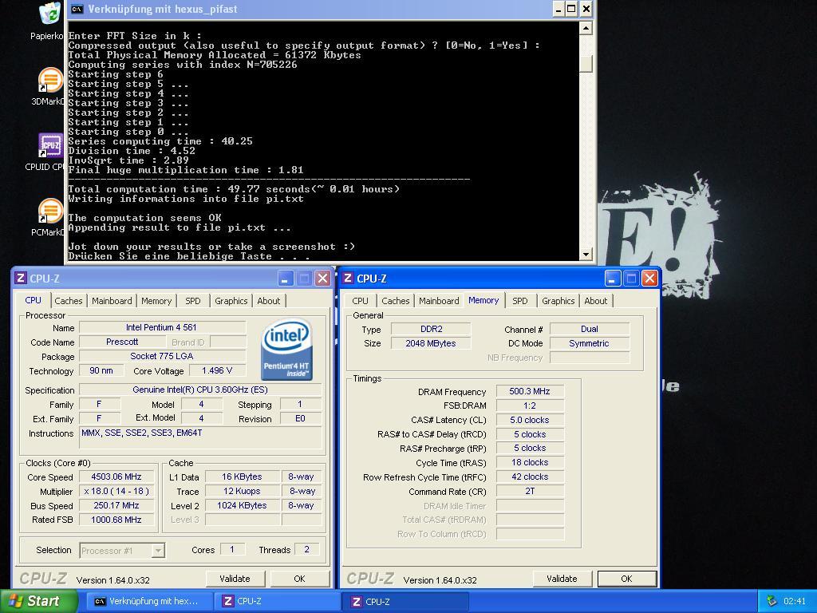Click the memory Type value DDR2
This screenshot has height=613, width=817.
coord(431,329)
